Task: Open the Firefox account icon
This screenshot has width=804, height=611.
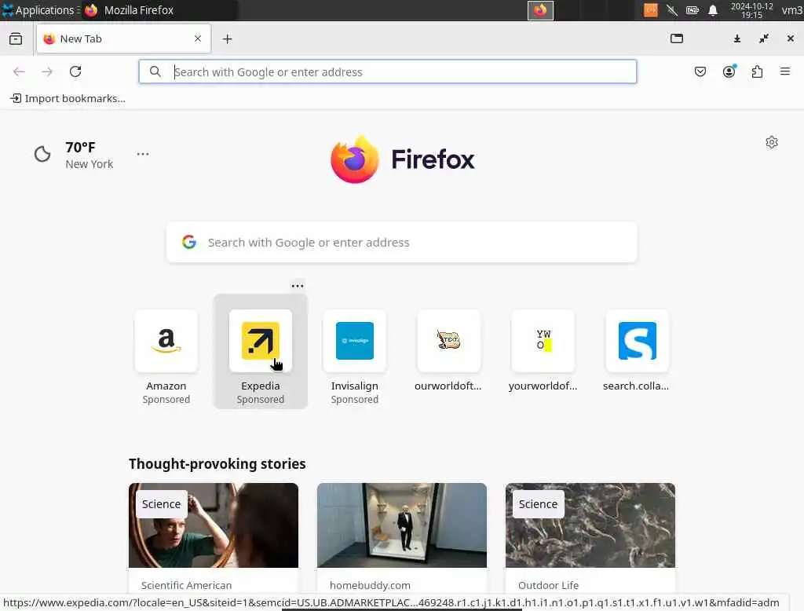Action: (729, 71)
